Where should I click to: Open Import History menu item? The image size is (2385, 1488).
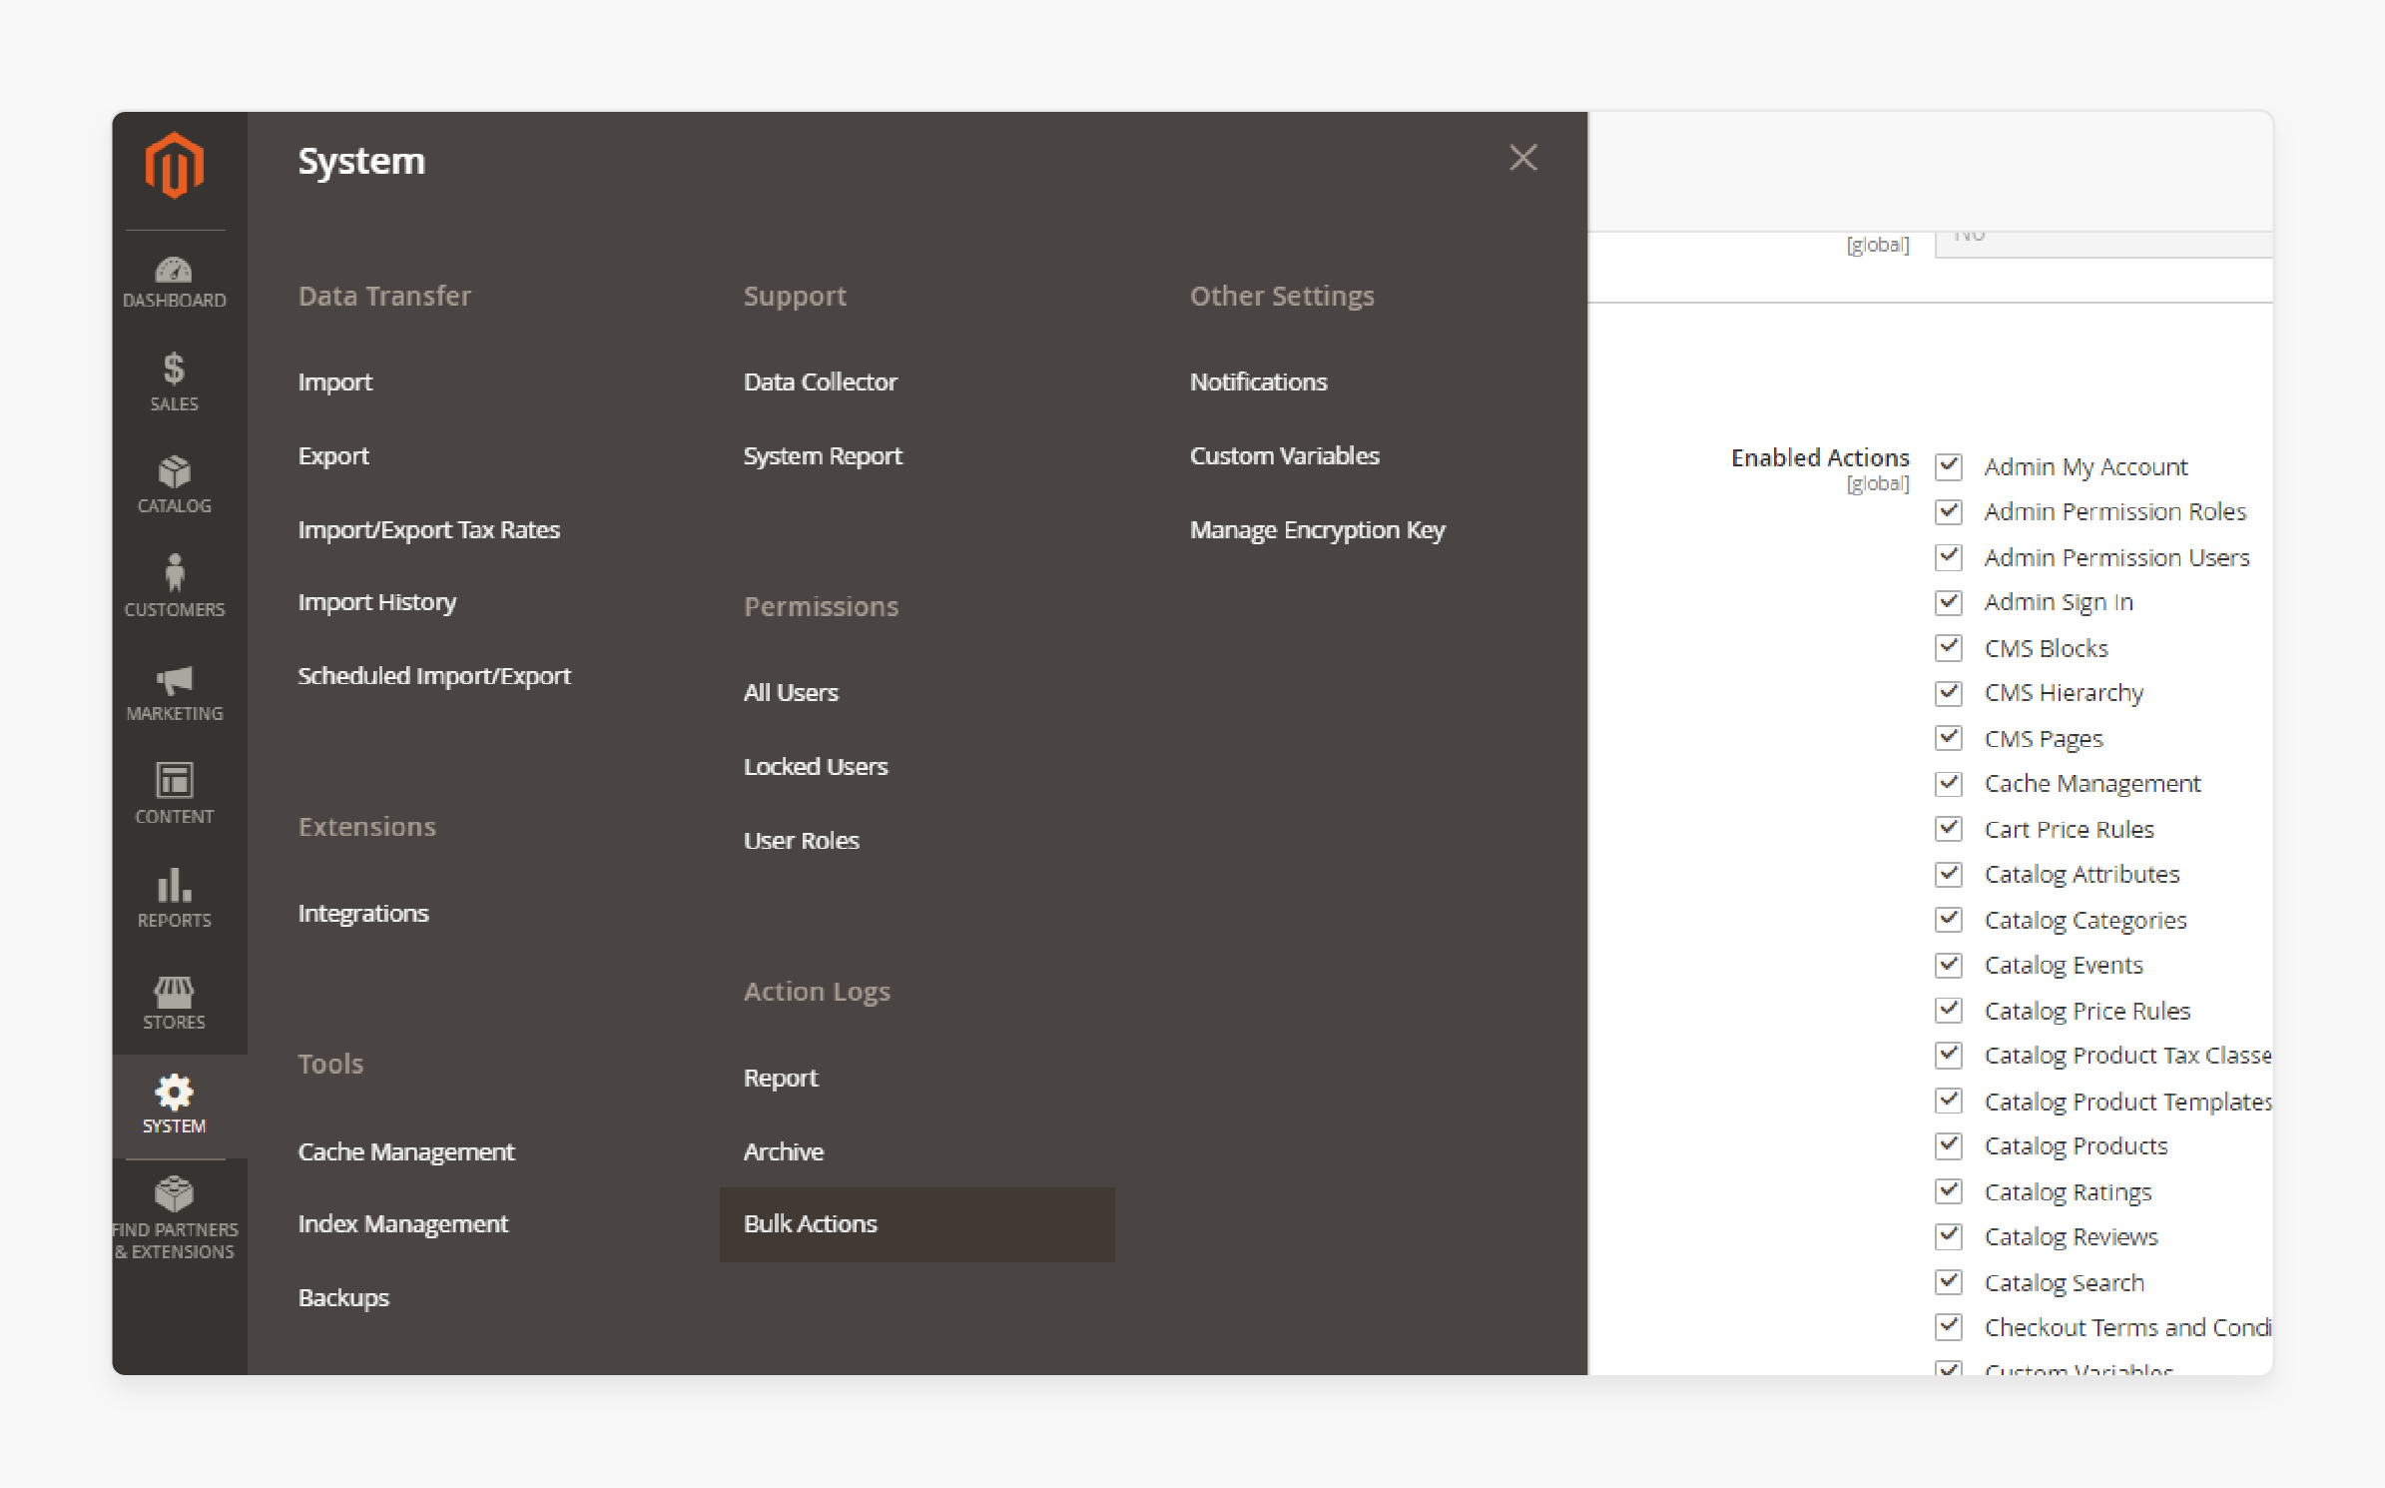[377, 603]
